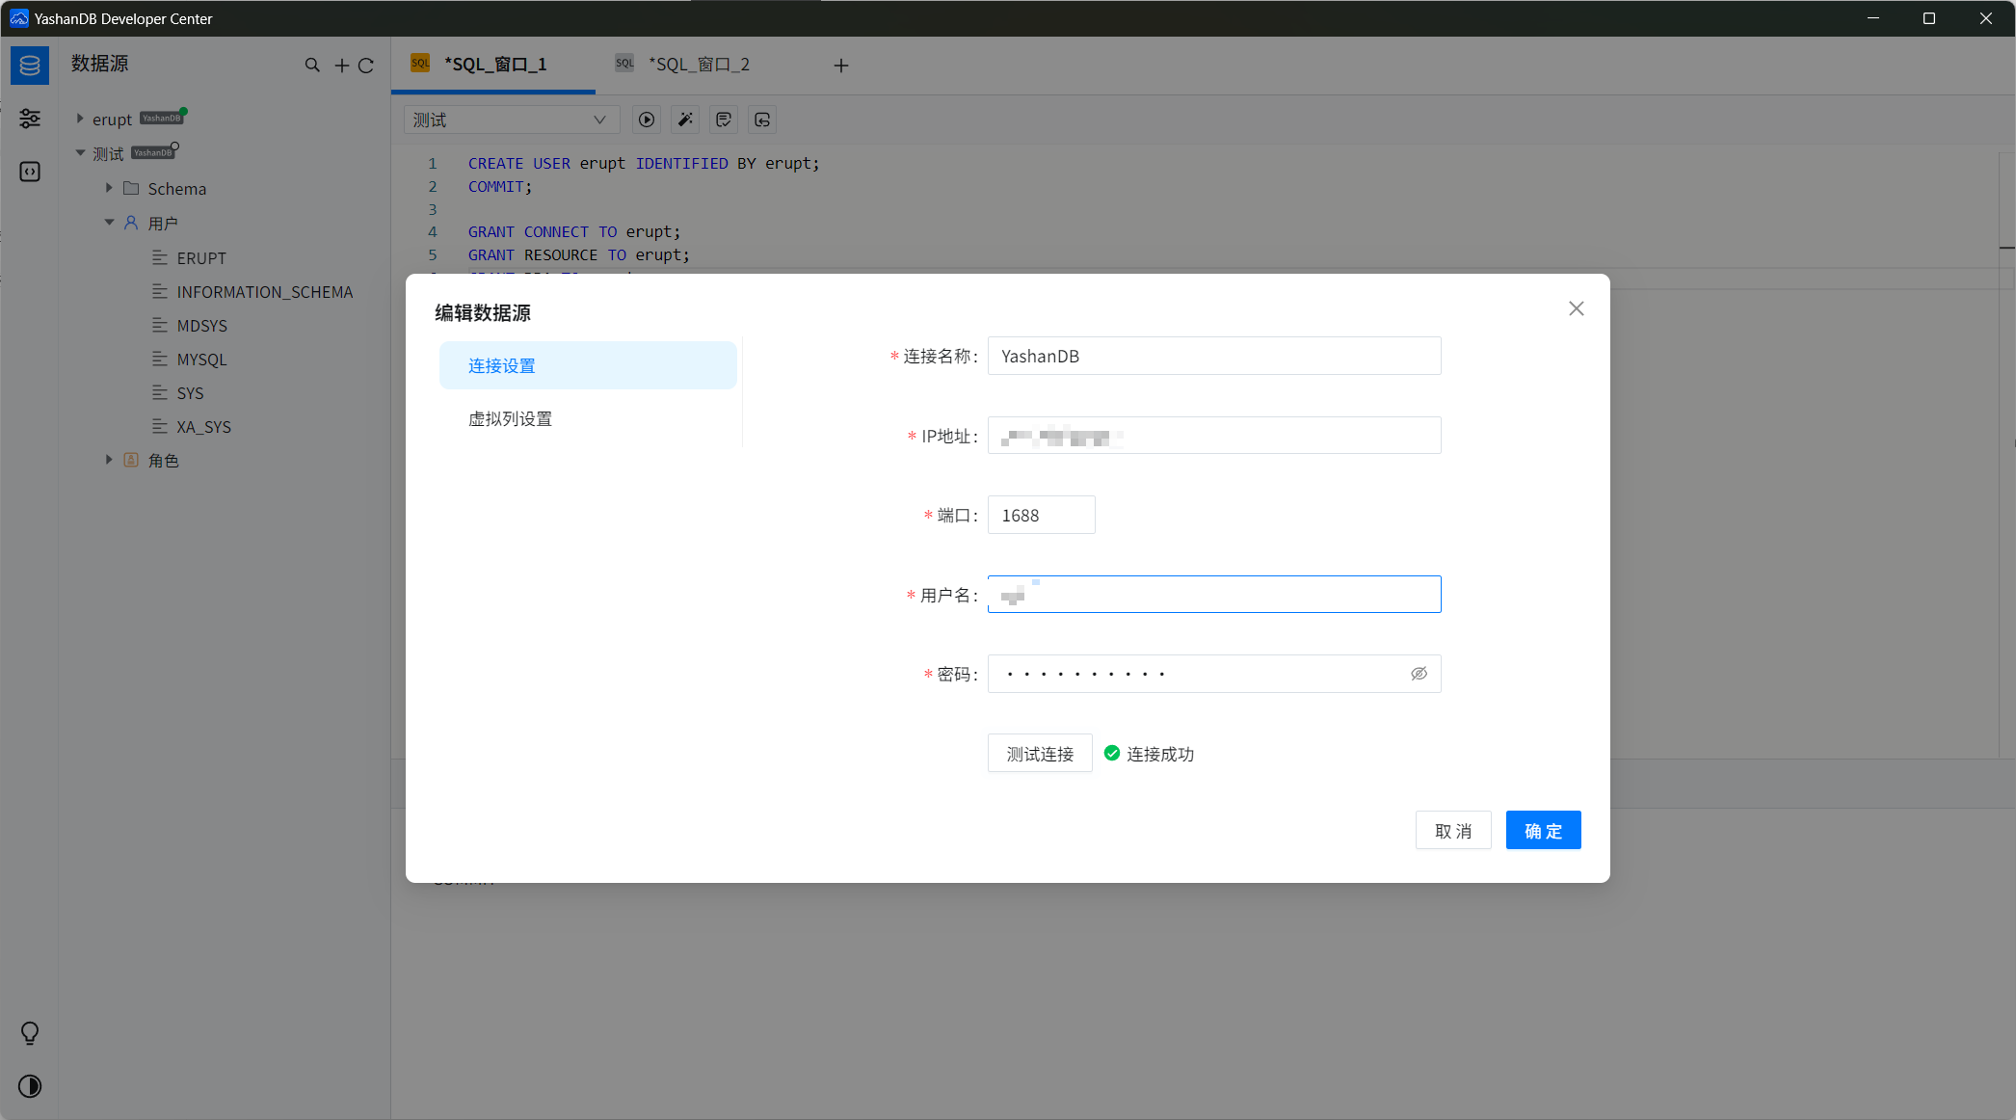2016x1120 pixels.
Task: Click the add data source plus icon
Action: (x=341, y=66)
